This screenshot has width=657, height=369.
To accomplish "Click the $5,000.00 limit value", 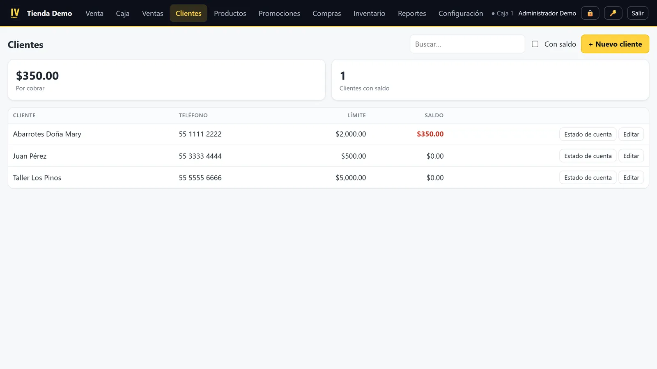I will tap(351, 178).
